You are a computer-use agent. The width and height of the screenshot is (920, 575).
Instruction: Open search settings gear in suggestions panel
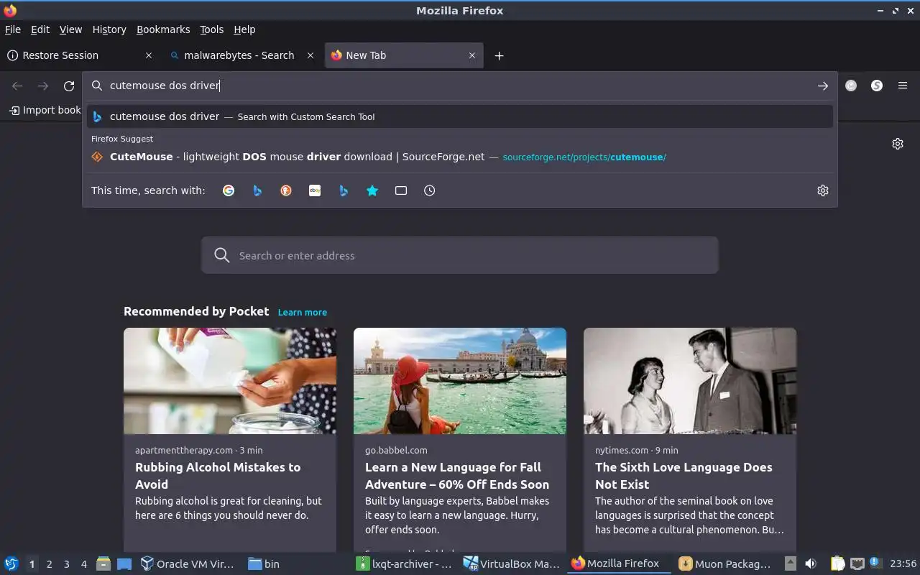[x=823, y=190]
